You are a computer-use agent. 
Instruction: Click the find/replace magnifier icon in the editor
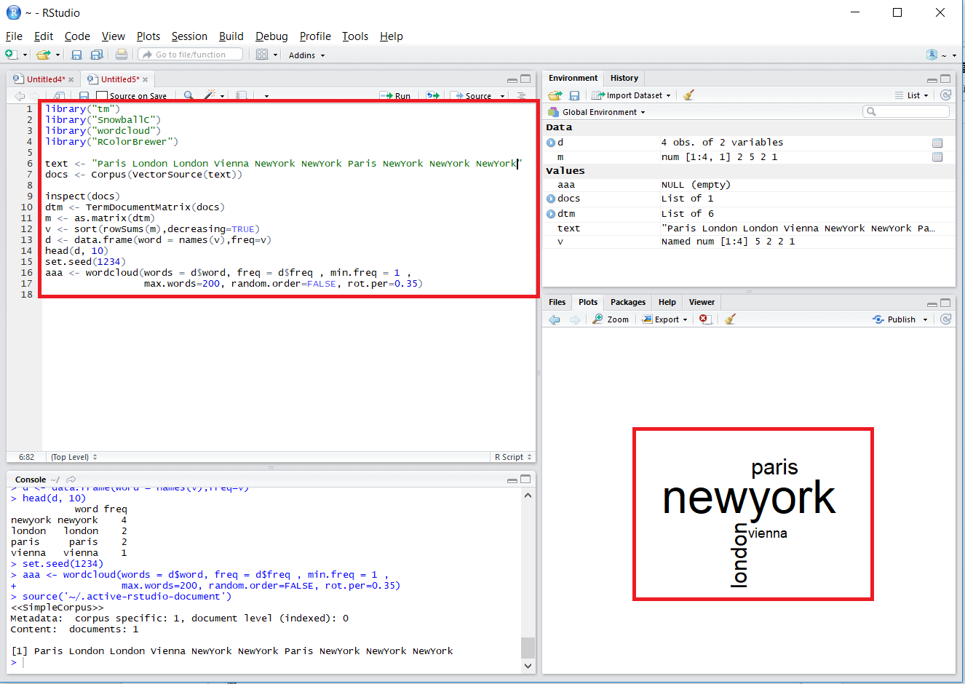click(x=188, y=95)
